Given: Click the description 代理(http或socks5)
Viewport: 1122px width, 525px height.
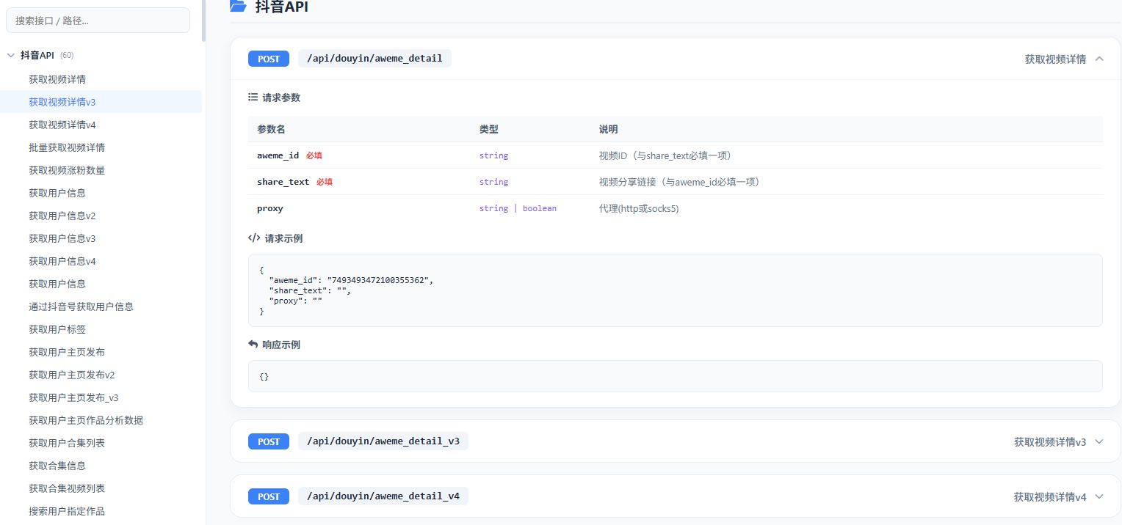Looking at the screenshot, I should (639, 208).
